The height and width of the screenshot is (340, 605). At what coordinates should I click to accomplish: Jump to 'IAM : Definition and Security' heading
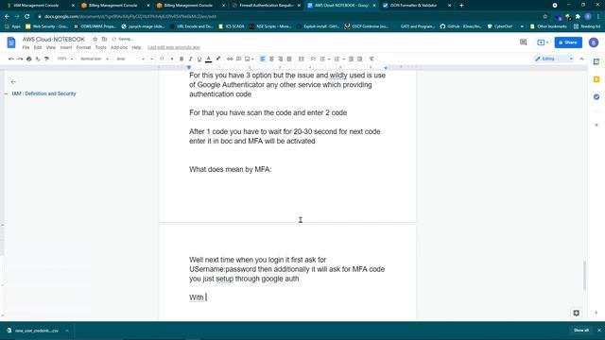44,93
